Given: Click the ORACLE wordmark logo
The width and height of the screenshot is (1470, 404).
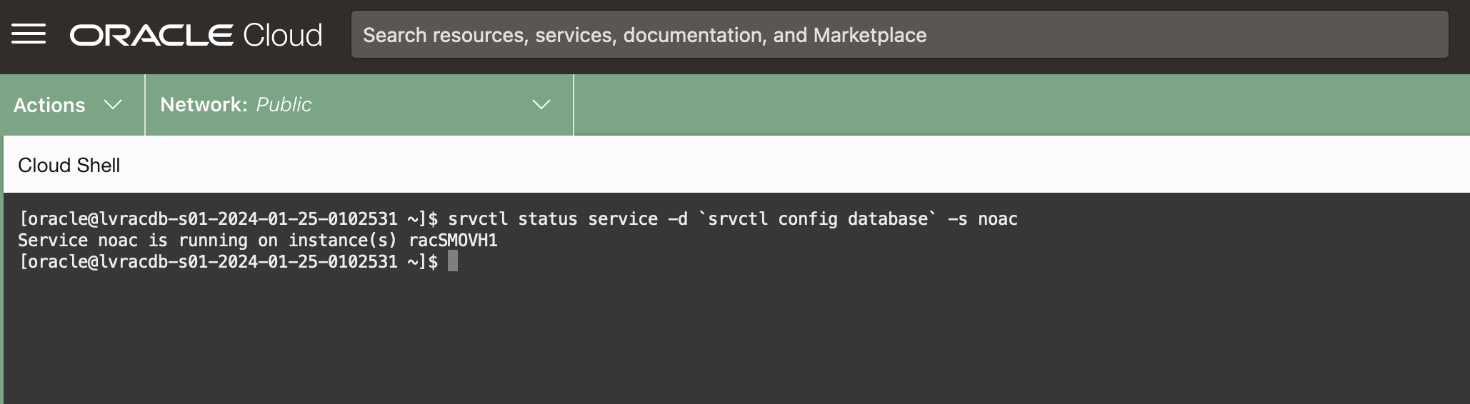Looking at the screenshot, I should tap(151, 35).
